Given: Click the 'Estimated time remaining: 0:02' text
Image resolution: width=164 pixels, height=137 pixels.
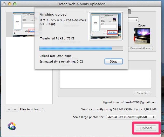Looking at the screenshot, I should pyautogui.click(x=61, y=61).
